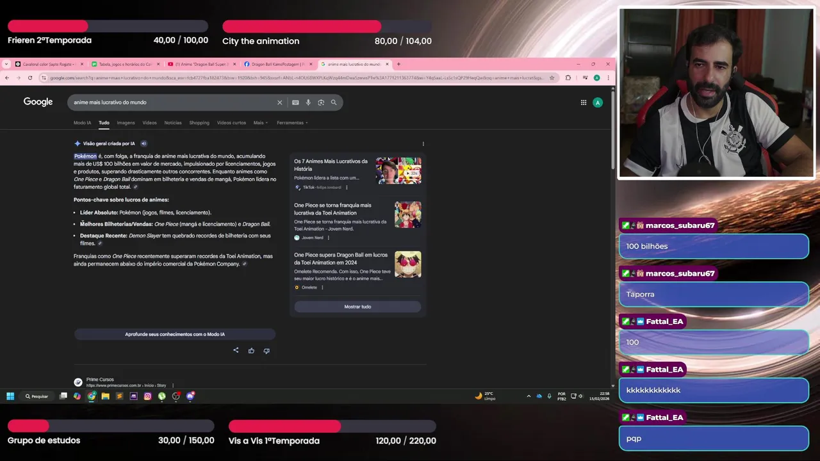Open AI overview three-dot options

(423, 143)
